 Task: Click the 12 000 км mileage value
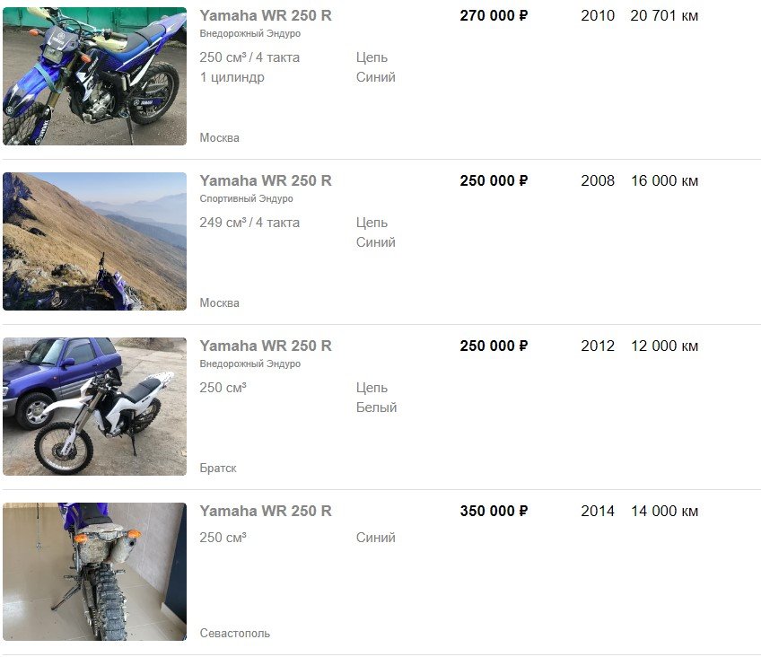664,346
